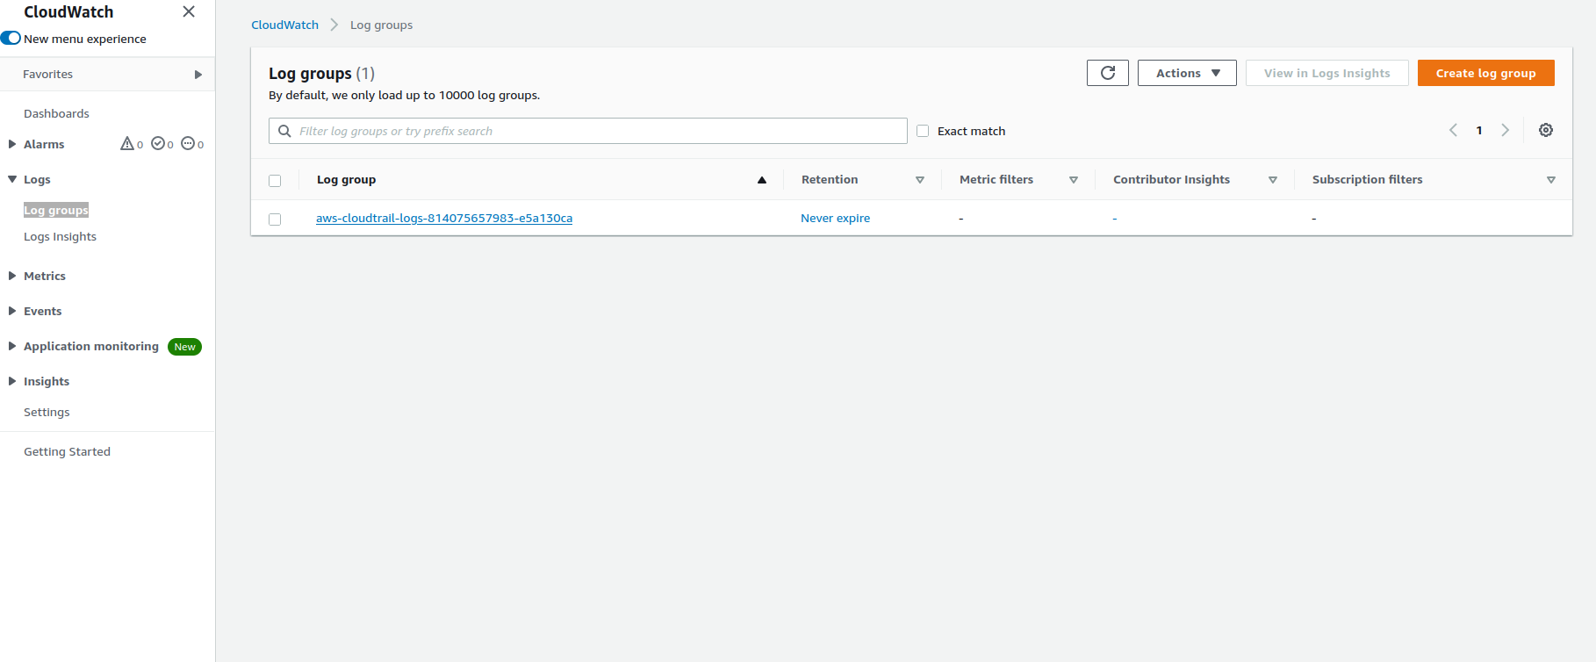This screenshot has width=1596, height=662.
Task: Open the Actions dropdown menu
Action: (1187, 73)
